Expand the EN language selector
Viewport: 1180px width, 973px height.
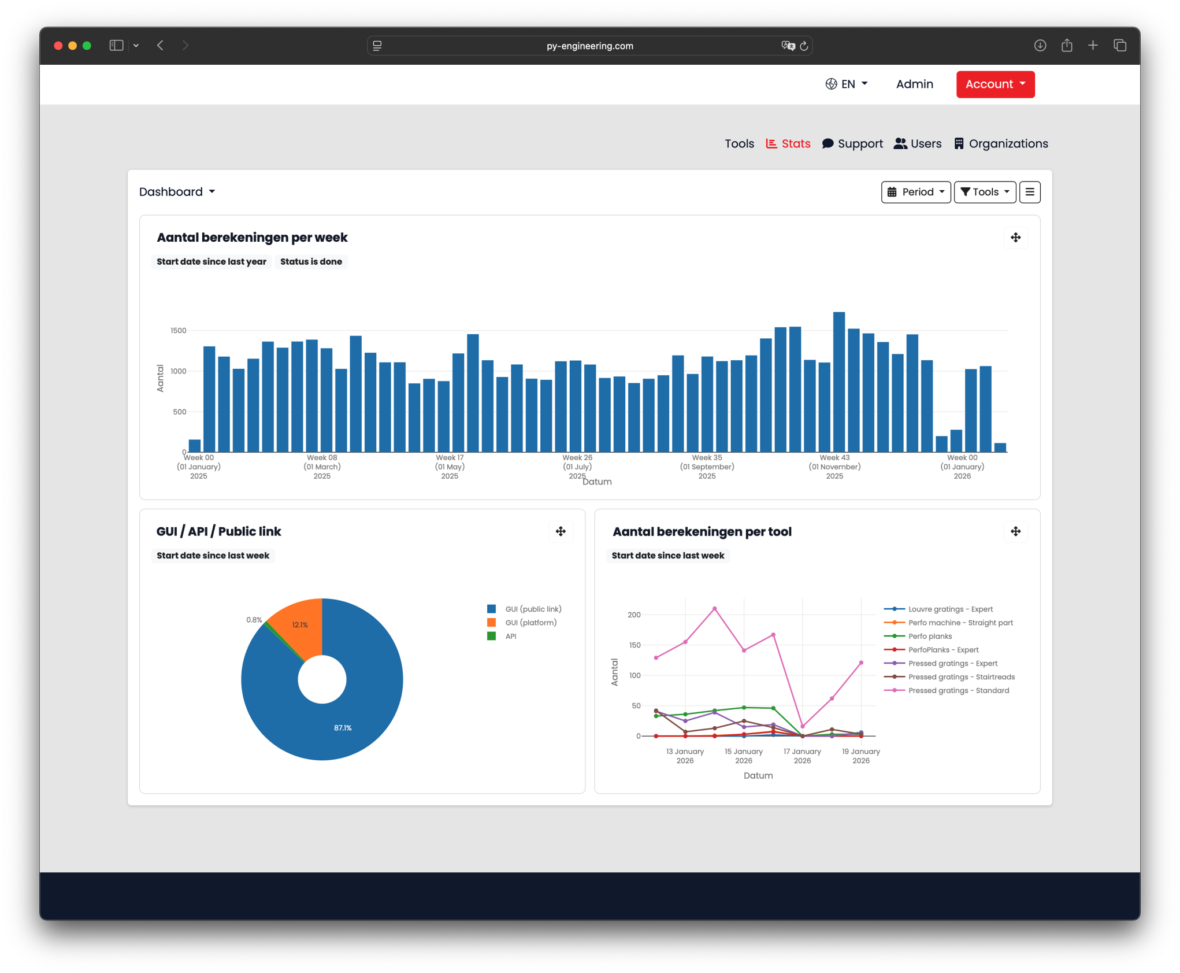pyautogui.click(x=847, y=84)
